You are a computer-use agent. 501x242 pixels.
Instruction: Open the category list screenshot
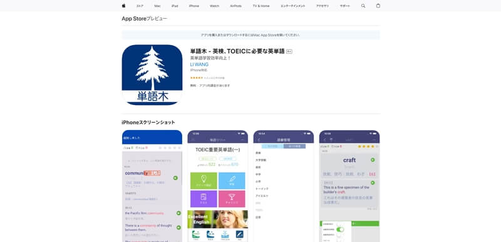[x=284, y=186]
